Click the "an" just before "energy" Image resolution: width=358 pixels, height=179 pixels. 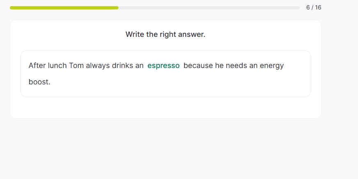pos(253,66)
